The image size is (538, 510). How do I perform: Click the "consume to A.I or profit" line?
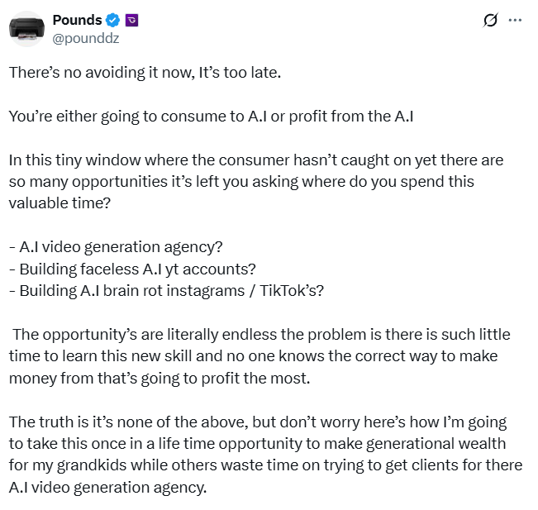(211, 116)
